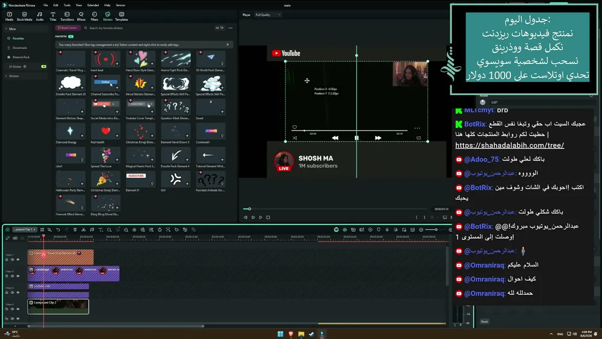The height and width of the screenshot is (339, 602).
Task: Toggle the timeline link icon
Action: (x=7, y=238)
